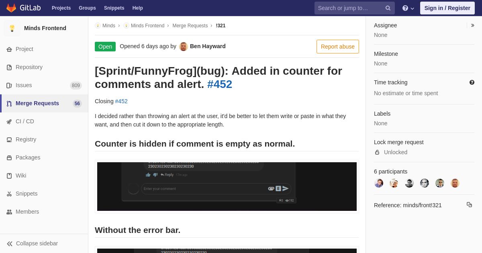Screen dimensions: 482x253
Task: Click the GitLab fox logo
Action: point(11,8)
